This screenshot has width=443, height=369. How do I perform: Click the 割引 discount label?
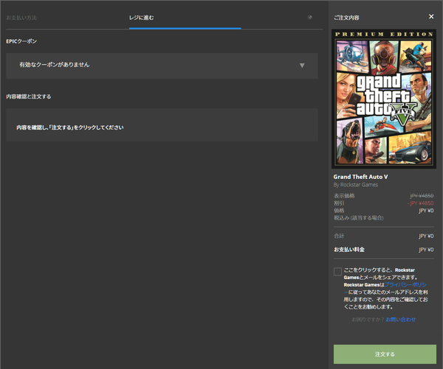pyautogui.click(x=339, y=203)
